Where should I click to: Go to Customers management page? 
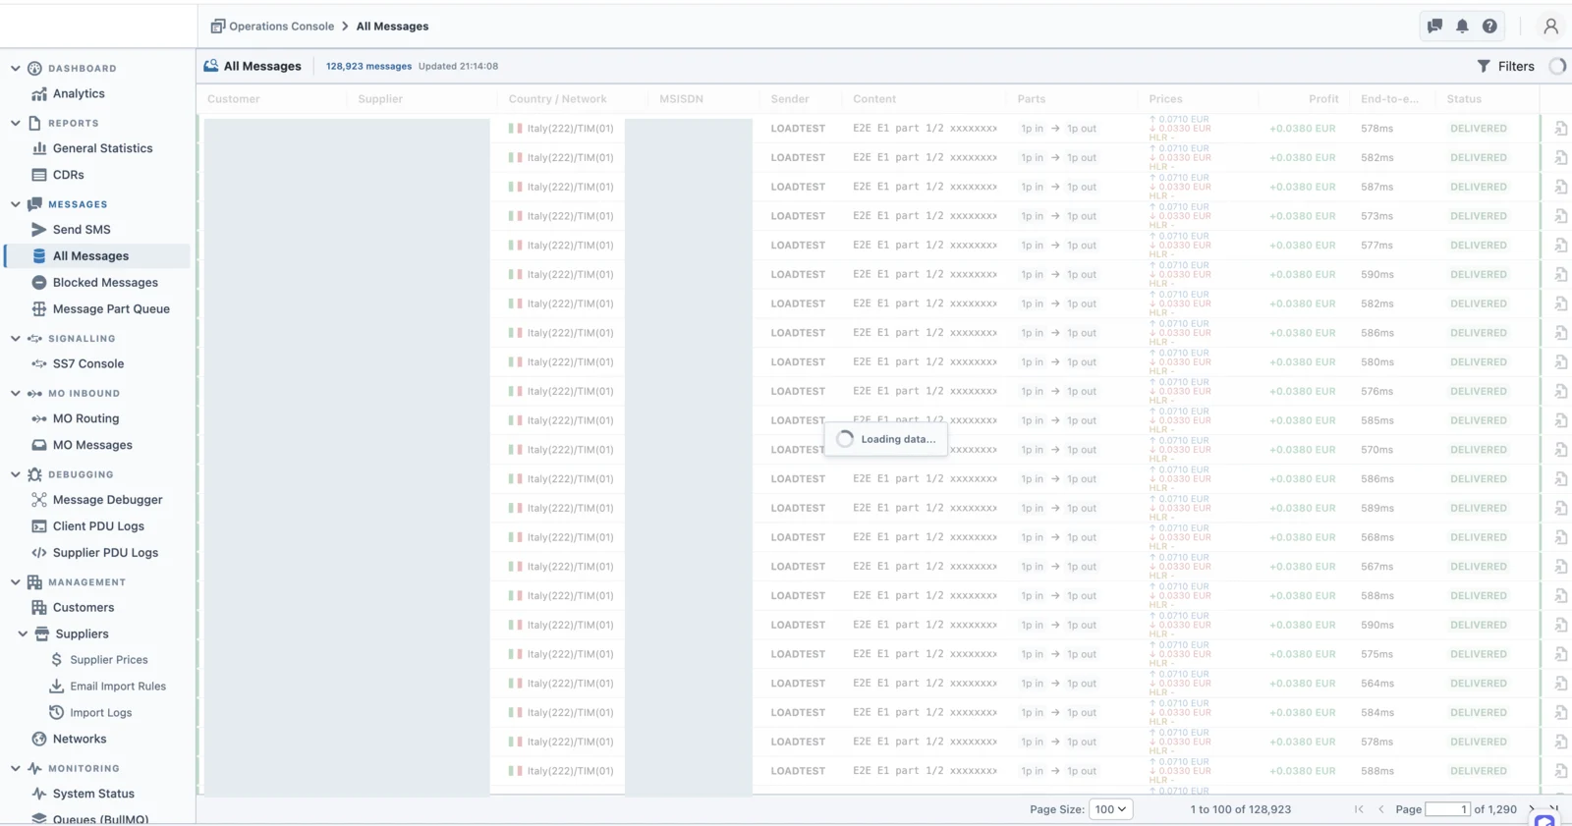tap(84, 608)
